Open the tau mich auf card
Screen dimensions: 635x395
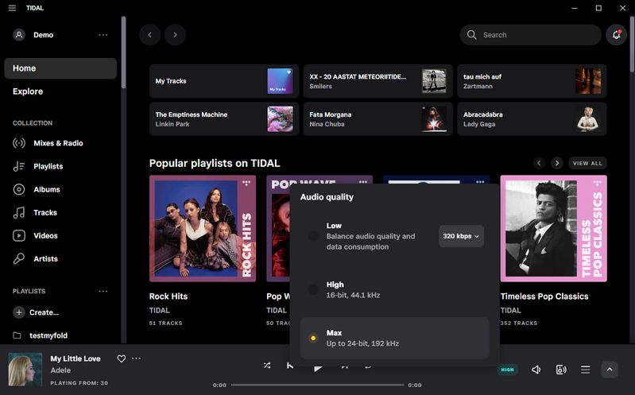click(x=532, y=81)
